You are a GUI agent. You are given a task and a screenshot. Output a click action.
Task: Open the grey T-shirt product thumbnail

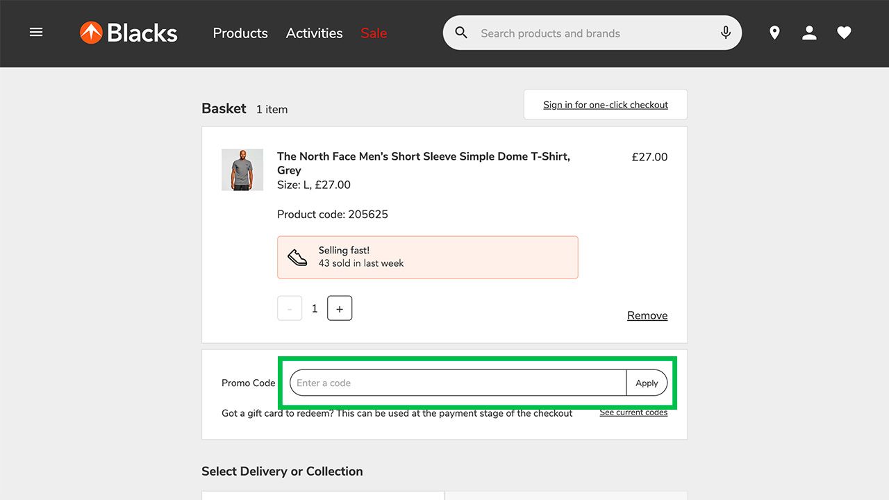coord(242,169)
